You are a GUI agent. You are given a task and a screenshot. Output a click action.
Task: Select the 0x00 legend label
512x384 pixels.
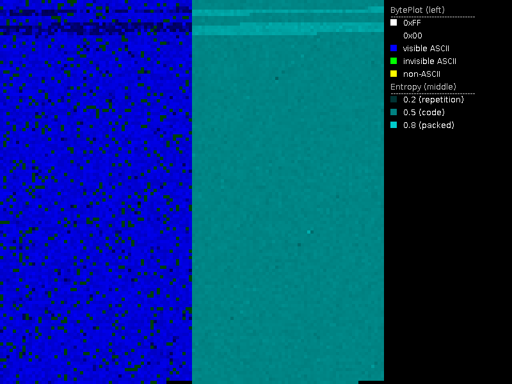coord(412,36)
